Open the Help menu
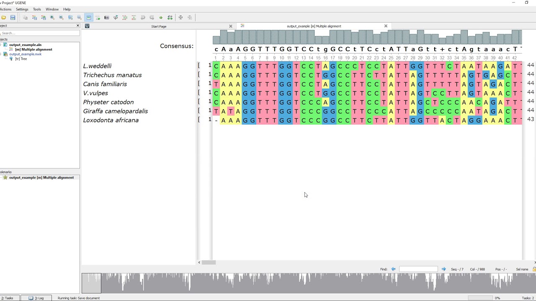The image size is (536, 301). click(67, 9)
